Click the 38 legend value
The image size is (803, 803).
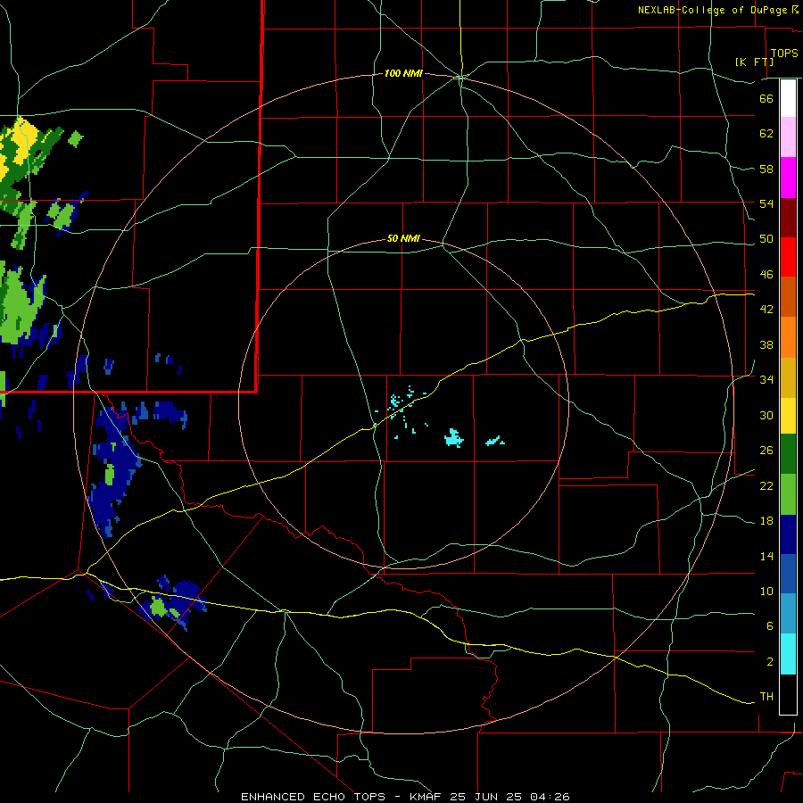point(766,344)
